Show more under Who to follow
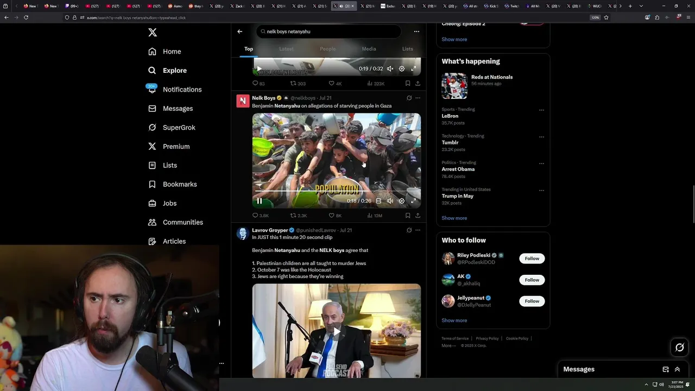Image resolution: width=695 pixels, height=391 pixels. click(x=454, y=320)
